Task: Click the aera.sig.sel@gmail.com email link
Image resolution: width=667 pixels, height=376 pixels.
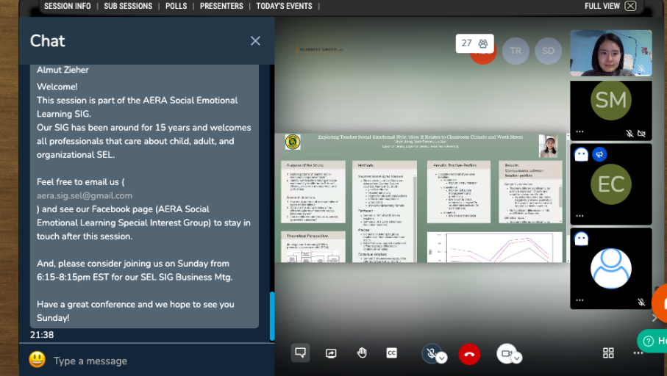Action: (x=85, y=195)
